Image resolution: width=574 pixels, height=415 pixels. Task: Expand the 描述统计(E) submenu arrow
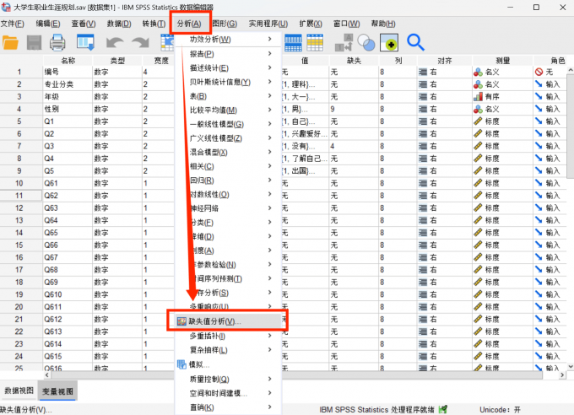point(270,67)
